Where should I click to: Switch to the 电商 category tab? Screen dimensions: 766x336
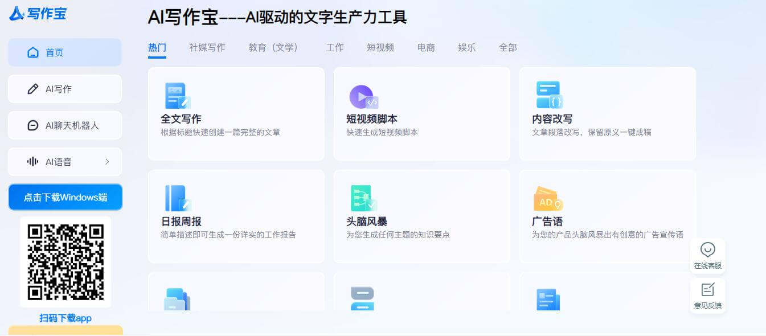click(426, 48)
